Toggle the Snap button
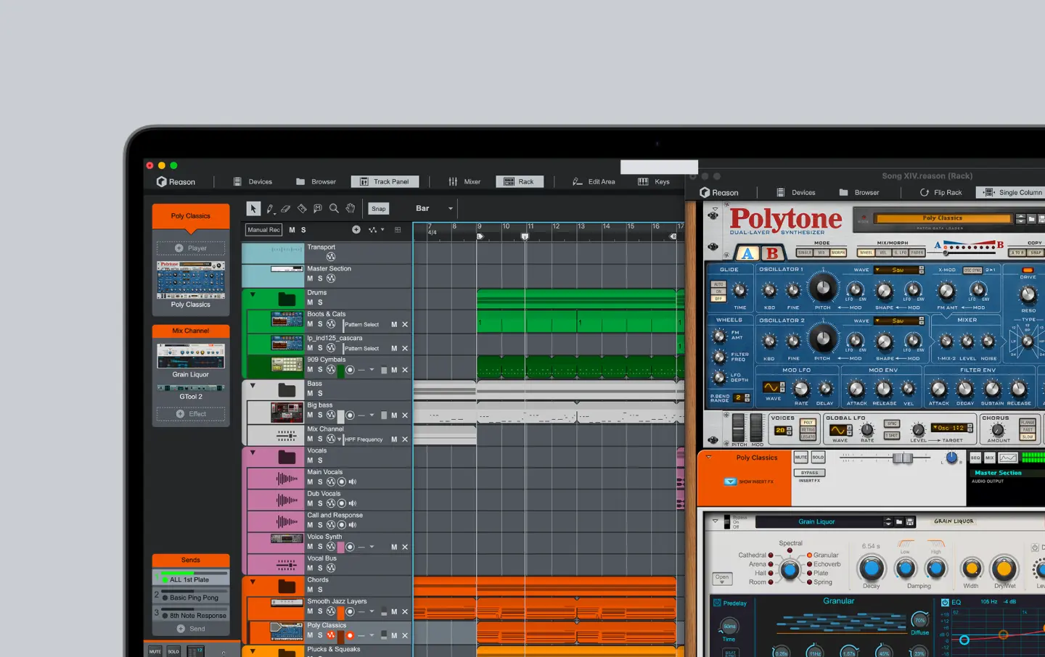This screenshot has width=1045, height=657. (x=379, y=209)
